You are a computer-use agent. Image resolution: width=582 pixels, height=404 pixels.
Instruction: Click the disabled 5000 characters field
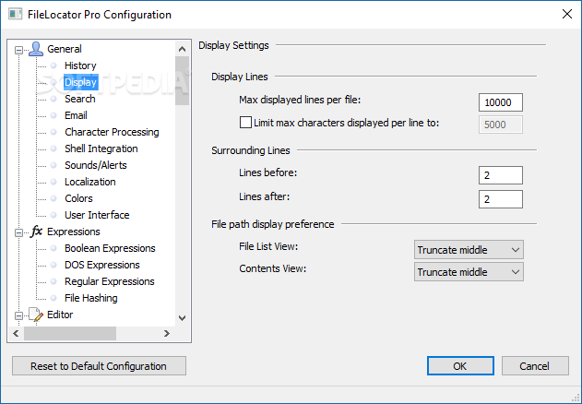click(x=501, y=125)
